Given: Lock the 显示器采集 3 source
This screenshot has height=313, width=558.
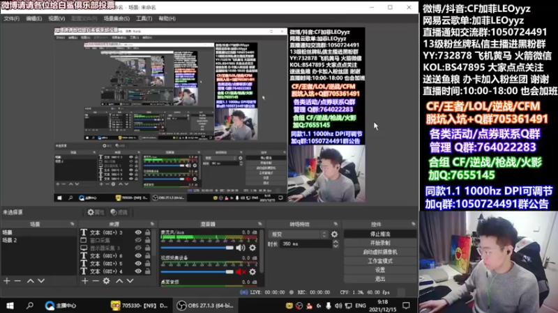Looking at the screenshot, I should pyautogui.click(x=147, y=248).
